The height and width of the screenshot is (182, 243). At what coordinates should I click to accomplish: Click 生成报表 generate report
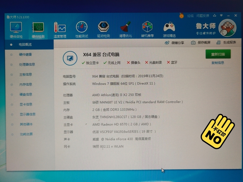226,42
